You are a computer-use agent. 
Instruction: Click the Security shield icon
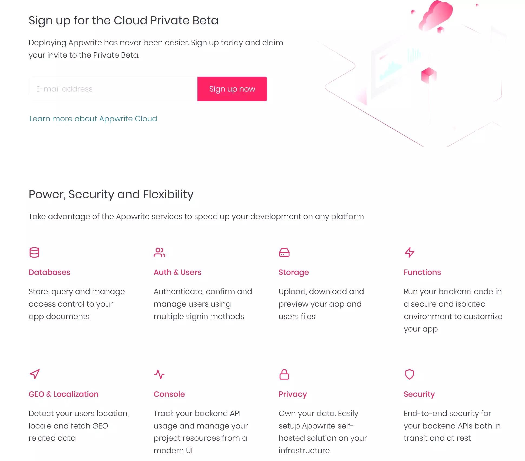tap(409, 375)
